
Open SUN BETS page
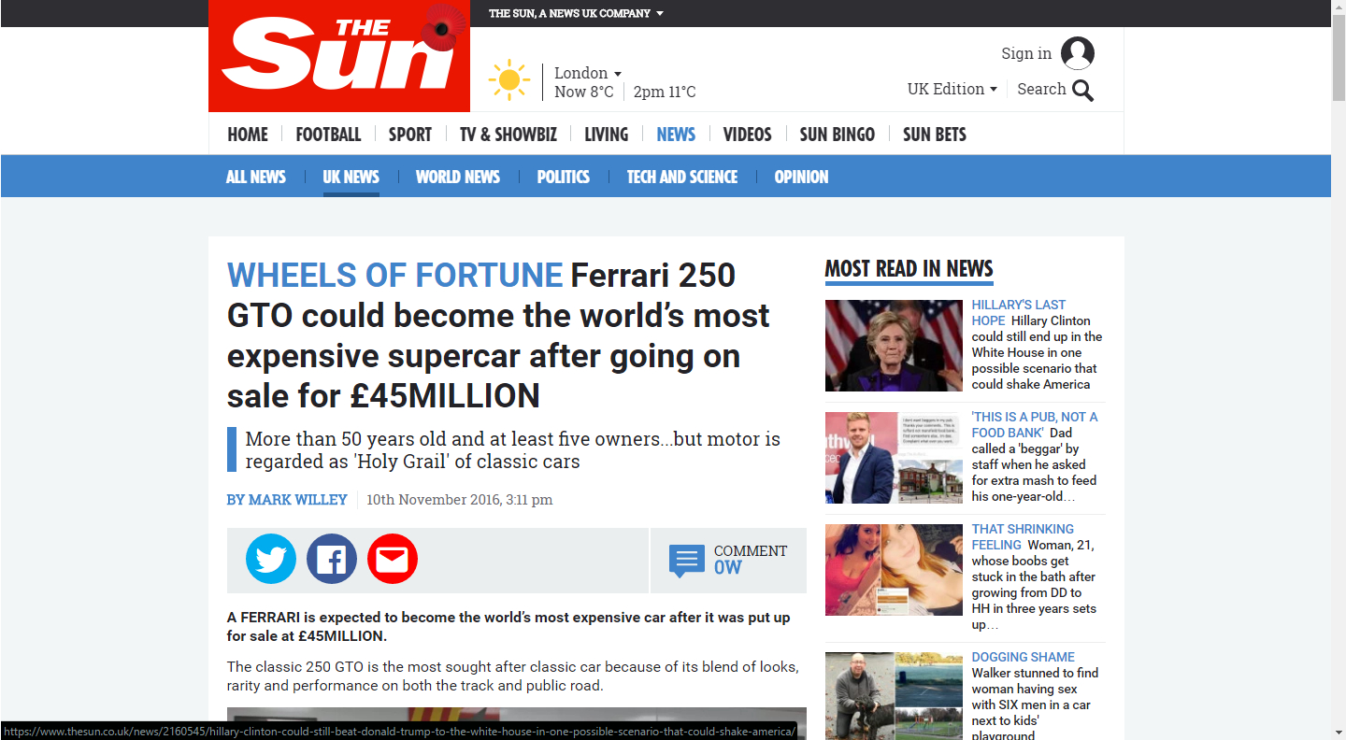935,135
